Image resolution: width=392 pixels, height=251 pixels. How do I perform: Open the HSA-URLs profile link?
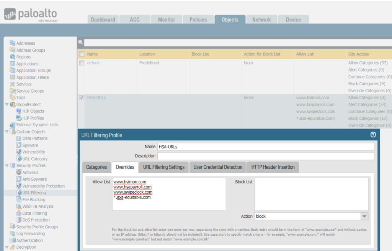click(x=96, y=98)
